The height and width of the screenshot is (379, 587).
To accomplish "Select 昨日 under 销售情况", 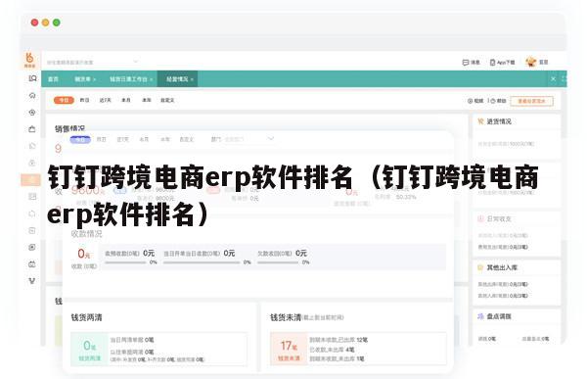I will [x=101, y=139].
